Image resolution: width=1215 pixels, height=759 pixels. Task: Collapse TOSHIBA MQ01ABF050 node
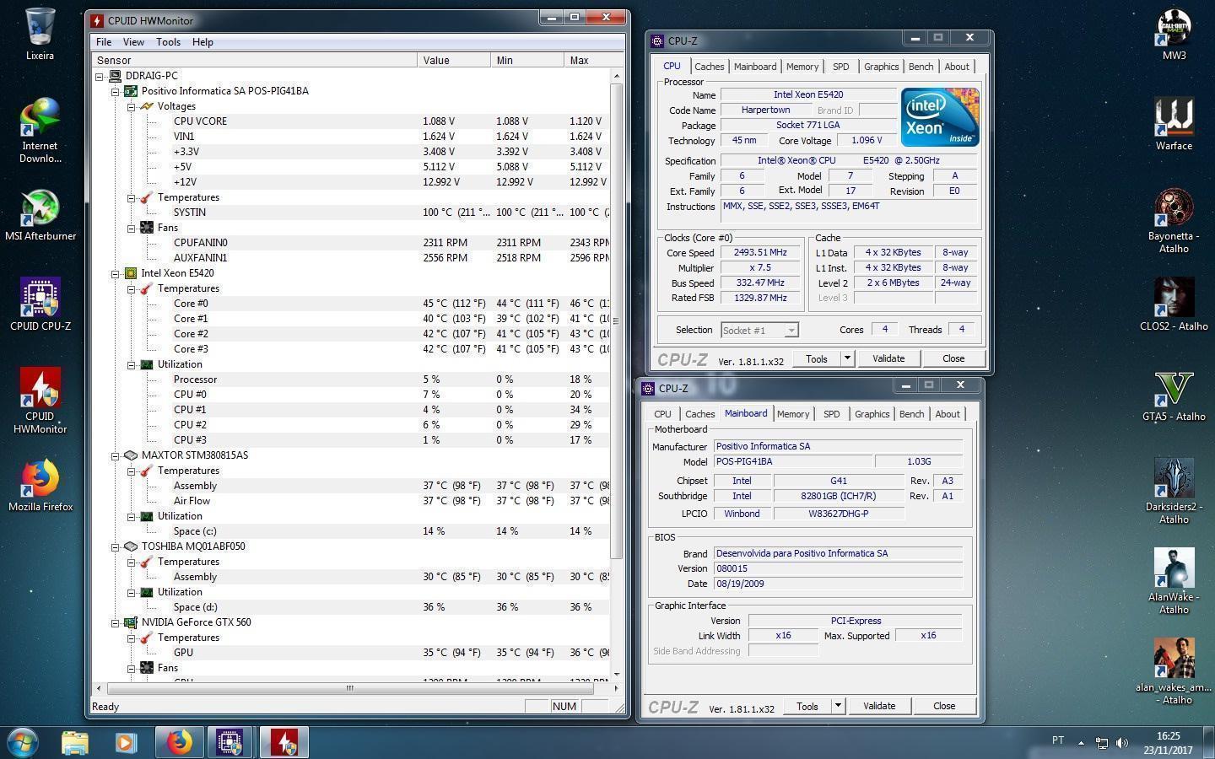pyautogui.click(x=116, y=546)
